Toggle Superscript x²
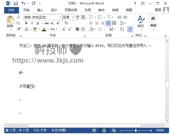Viewport: 174px width, 134px height. point(58,23)
